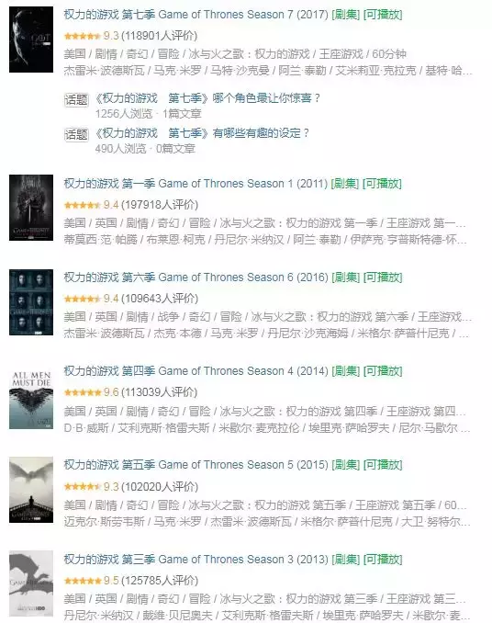Open the Season 6 poster with faces
Image resolution: width=492 pixels, height=623 pixels.
click(x=31, y=302)
